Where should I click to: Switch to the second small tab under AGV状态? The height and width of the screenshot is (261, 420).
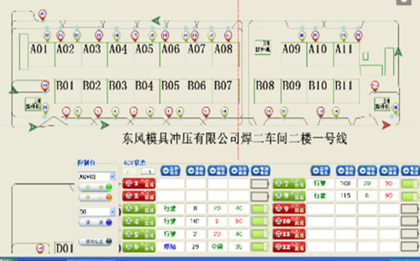click(x=148, y=170)
